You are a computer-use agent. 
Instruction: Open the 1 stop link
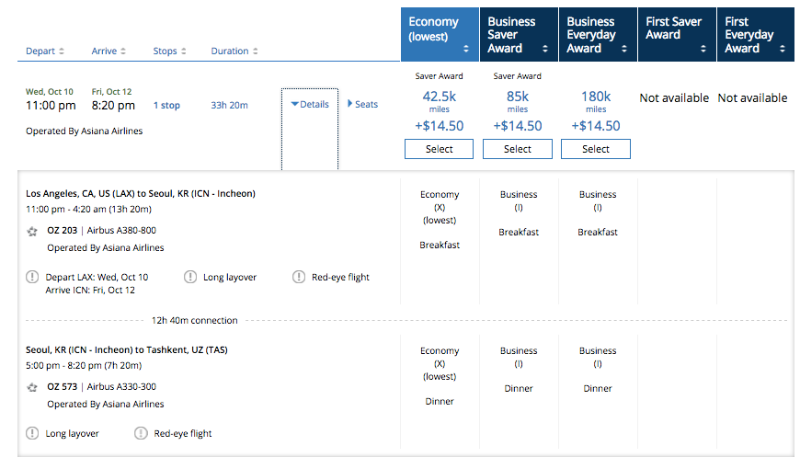[166, 106]
